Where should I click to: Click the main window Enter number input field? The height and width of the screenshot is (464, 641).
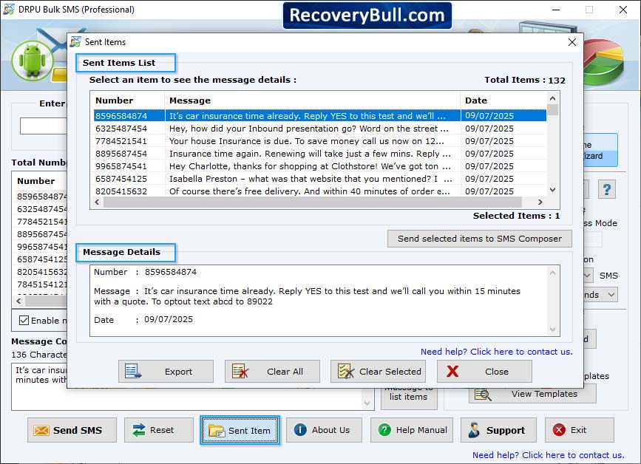(44, 126)
